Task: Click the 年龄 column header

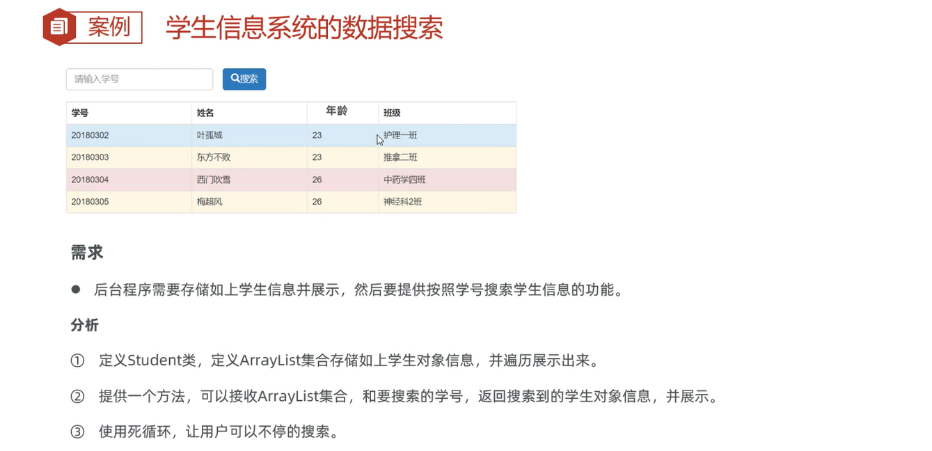Action: [x=337, y=111]
